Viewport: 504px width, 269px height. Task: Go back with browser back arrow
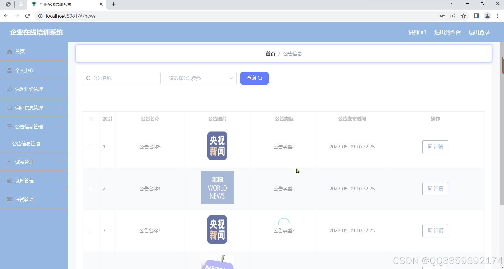(6, 16)
